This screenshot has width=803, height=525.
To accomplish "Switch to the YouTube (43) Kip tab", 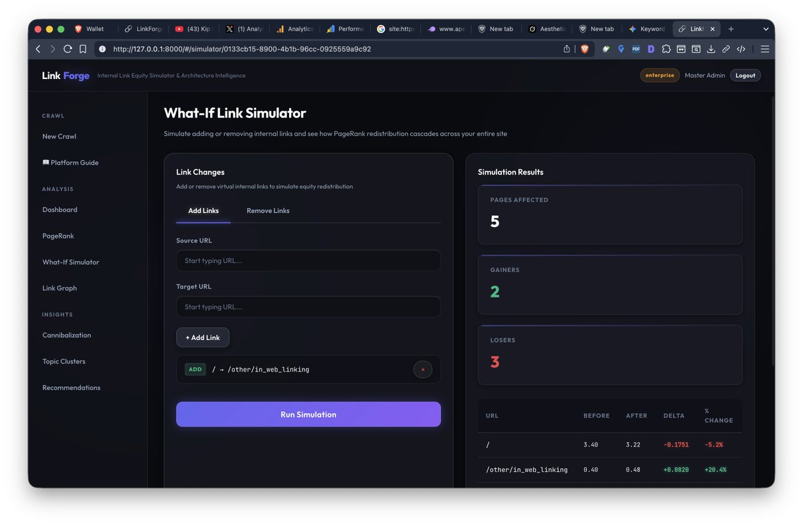I will (193, 29).
